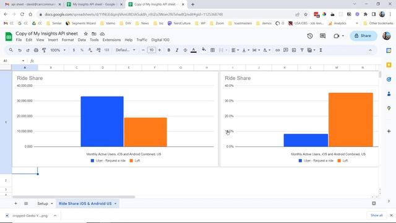Click Show all downloads button
Screen dimensions: 396x223
(x=377, y=216)
